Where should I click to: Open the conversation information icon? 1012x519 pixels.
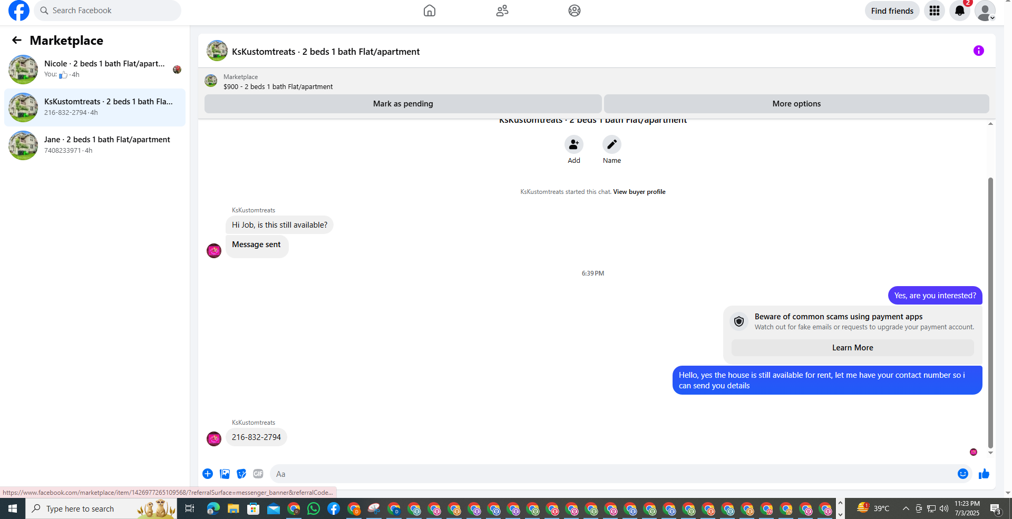tap(979, 51)
